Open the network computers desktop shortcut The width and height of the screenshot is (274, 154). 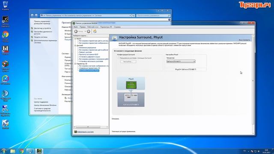6,110
